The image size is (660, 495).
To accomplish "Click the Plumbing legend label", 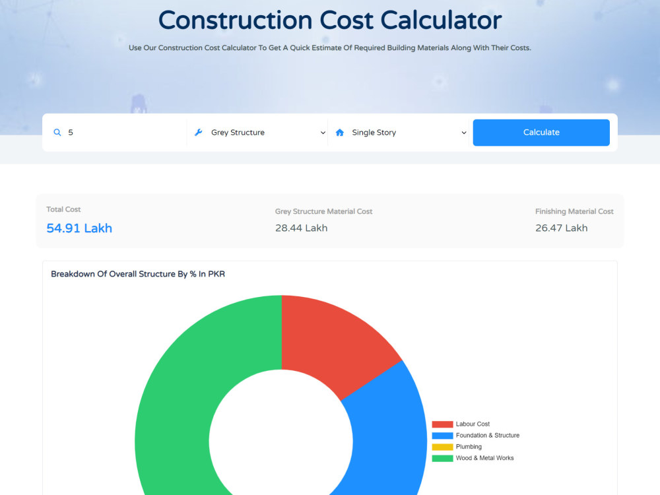I will tap(469, 447).
